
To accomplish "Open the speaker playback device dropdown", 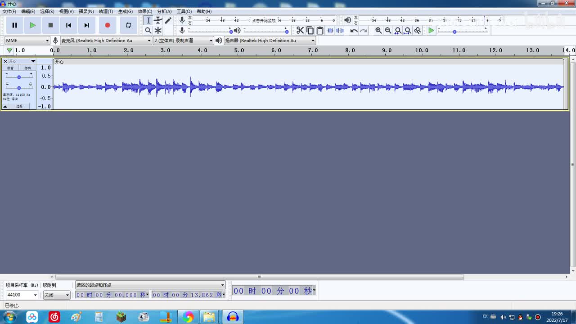I will (270, 40).
